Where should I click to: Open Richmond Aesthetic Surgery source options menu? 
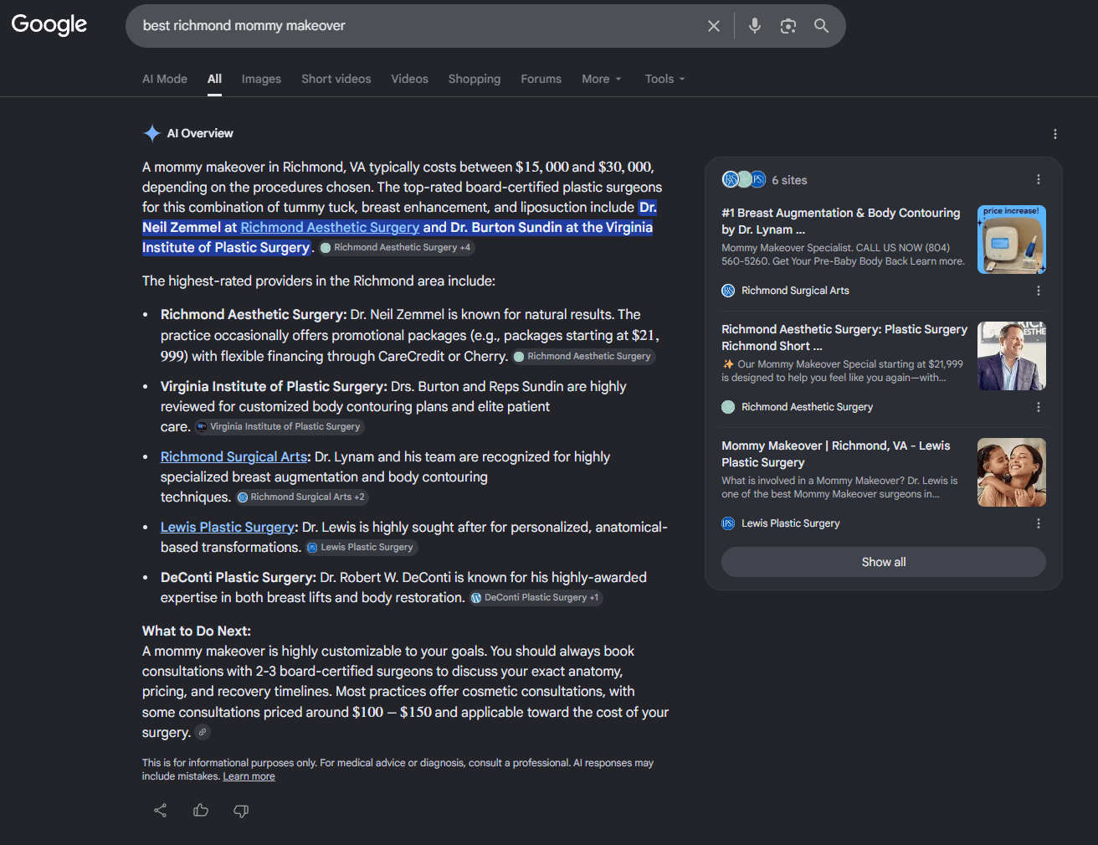[x=1039, y=407]
